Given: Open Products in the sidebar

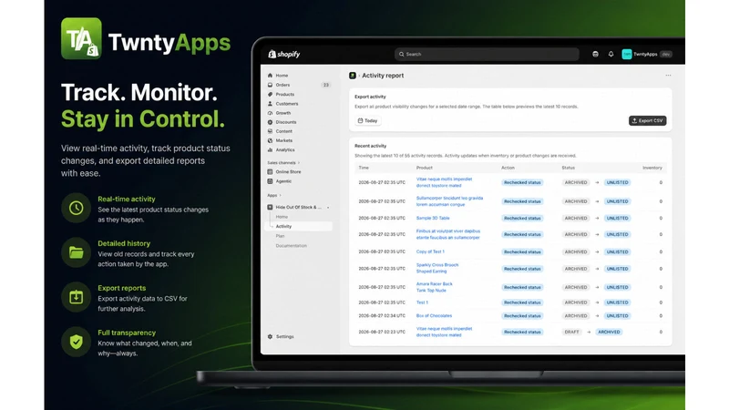Looking at the screenshot, I should (x=284, y=95).
